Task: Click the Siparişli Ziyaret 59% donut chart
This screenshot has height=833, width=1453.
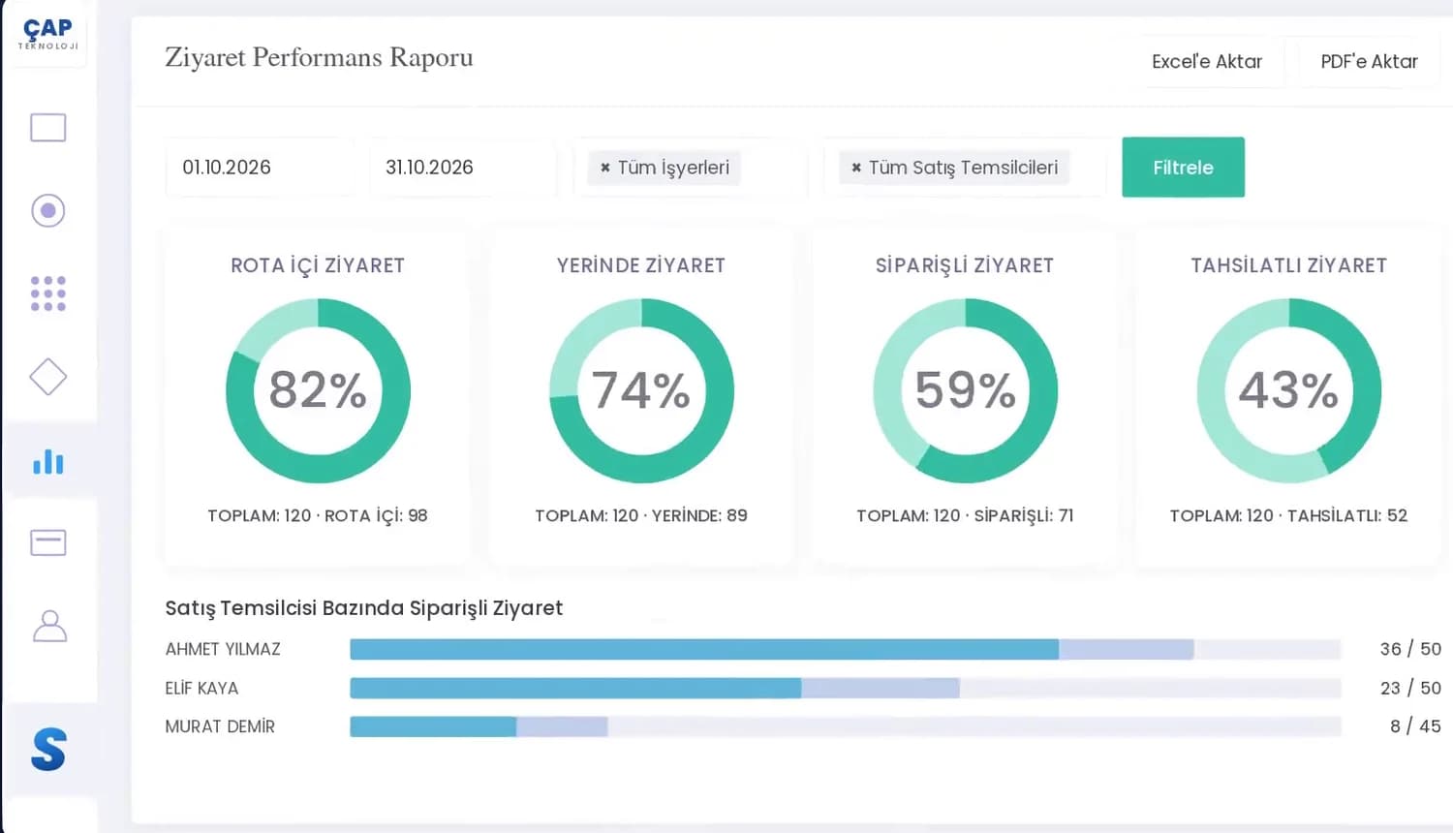Action: point(965,390)
